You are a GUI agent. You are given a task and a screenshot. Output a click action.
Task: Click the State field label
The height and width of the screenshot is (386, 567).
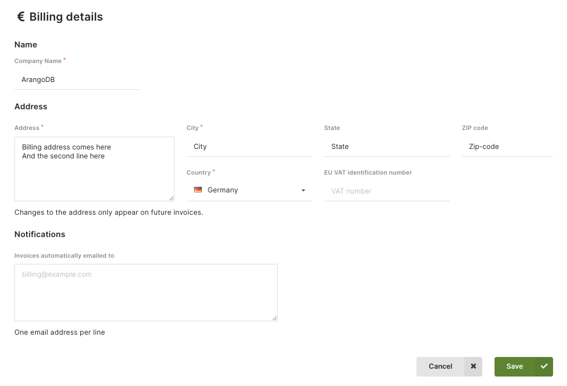(332, 128)
